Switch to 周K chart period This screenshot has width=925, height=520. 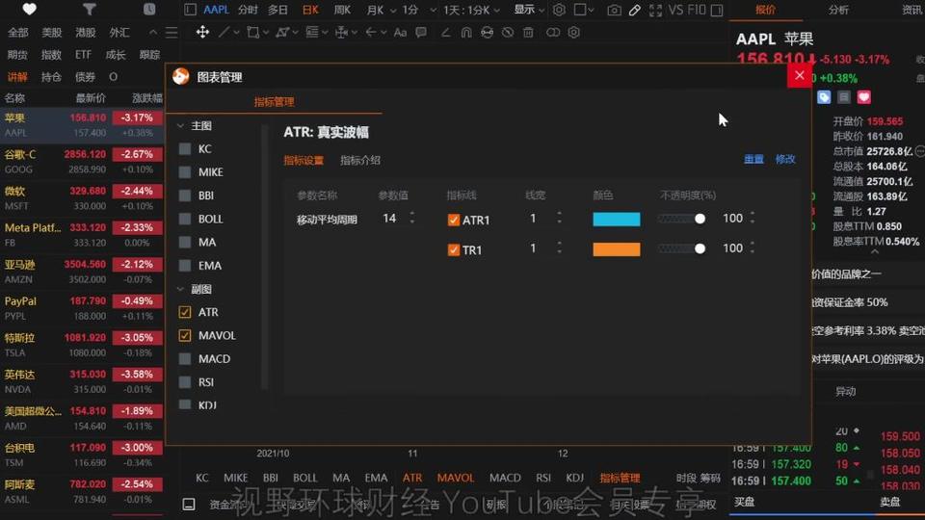pyautogui.click(x=342, y=10)
